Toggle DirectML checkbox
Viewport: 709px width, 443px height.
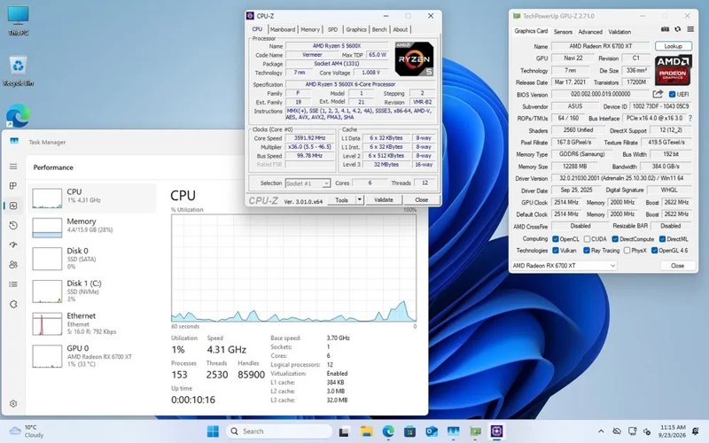[662, 238]
